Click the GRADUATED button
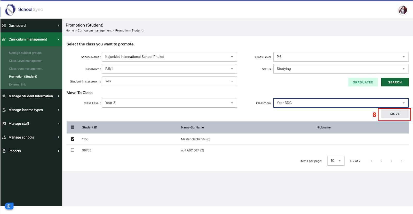The width and height of the screenshot is (413, 214). [x=363, y=82]
